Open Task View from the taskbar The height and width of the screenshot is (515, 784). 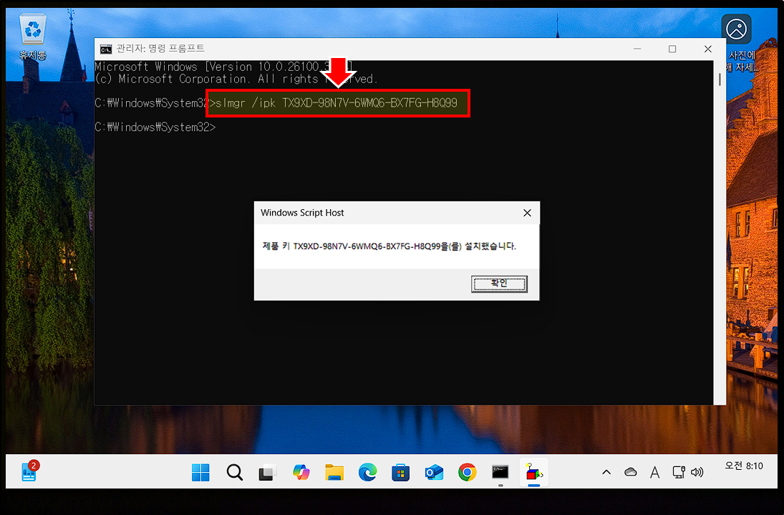[x=267, y=472]
